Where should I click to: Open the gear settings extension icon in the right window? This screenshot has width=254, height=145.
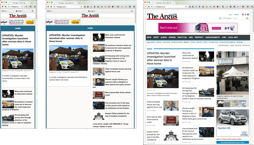[x=217, y=7]
